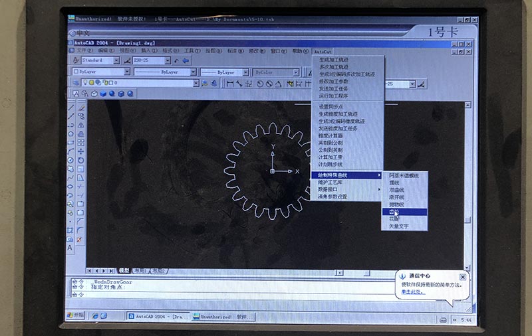Viewport: 532px width, 336px height.
Task: Select the Multiline Text tool (A)
Action: 71,248
